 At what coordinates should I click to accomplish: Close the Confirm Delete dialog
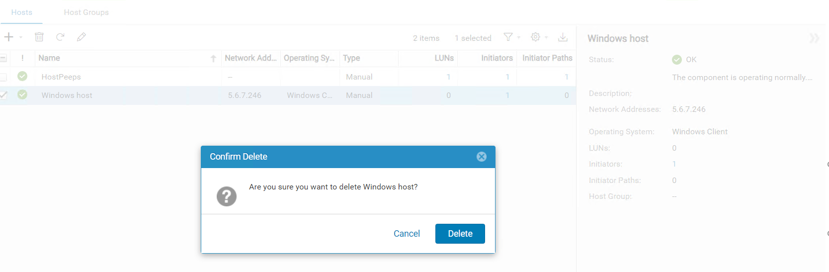481,157
